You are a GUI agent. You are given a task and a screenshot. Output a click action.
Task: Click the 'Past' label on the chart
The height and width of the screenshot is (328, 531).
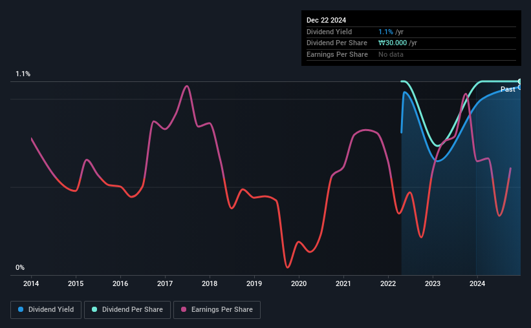tap(508, 89)
